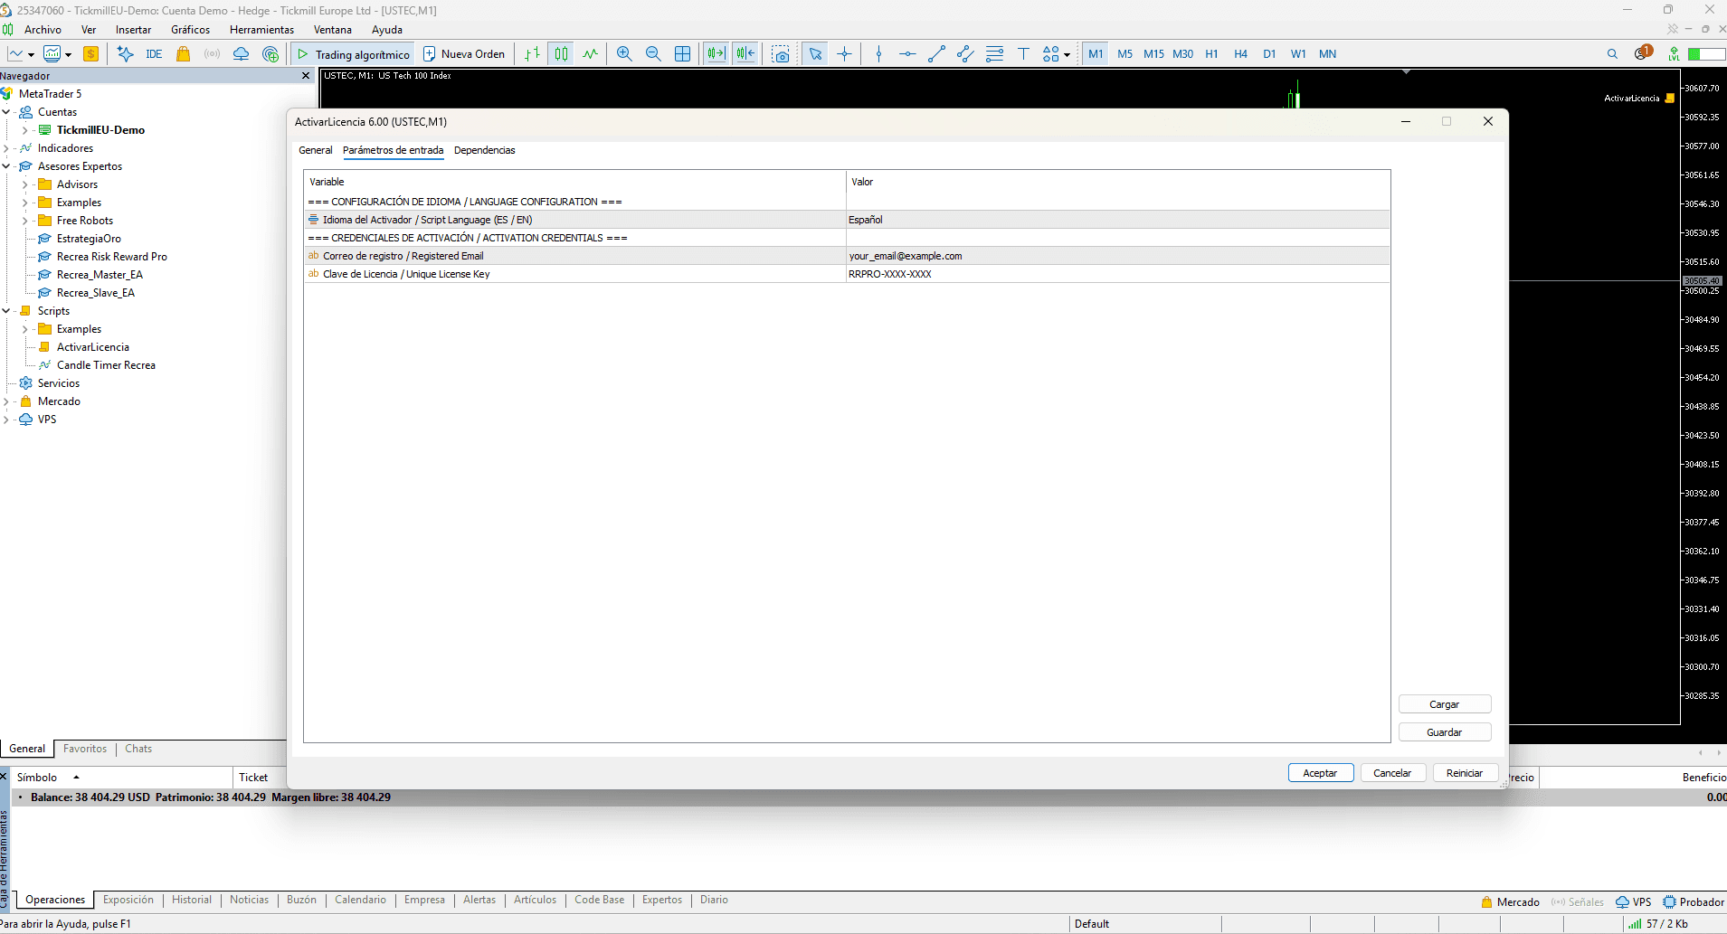Viewport: 1727px width, 934px height.
Task: Click the Guardar button
Action: (1445, 732)
